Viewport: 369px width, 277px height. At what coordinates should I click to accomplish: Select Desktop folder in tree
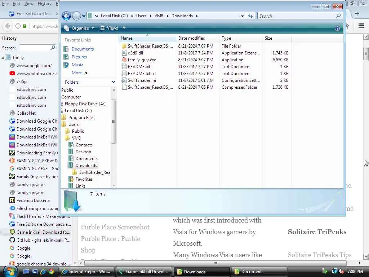[x=83, y=152]
